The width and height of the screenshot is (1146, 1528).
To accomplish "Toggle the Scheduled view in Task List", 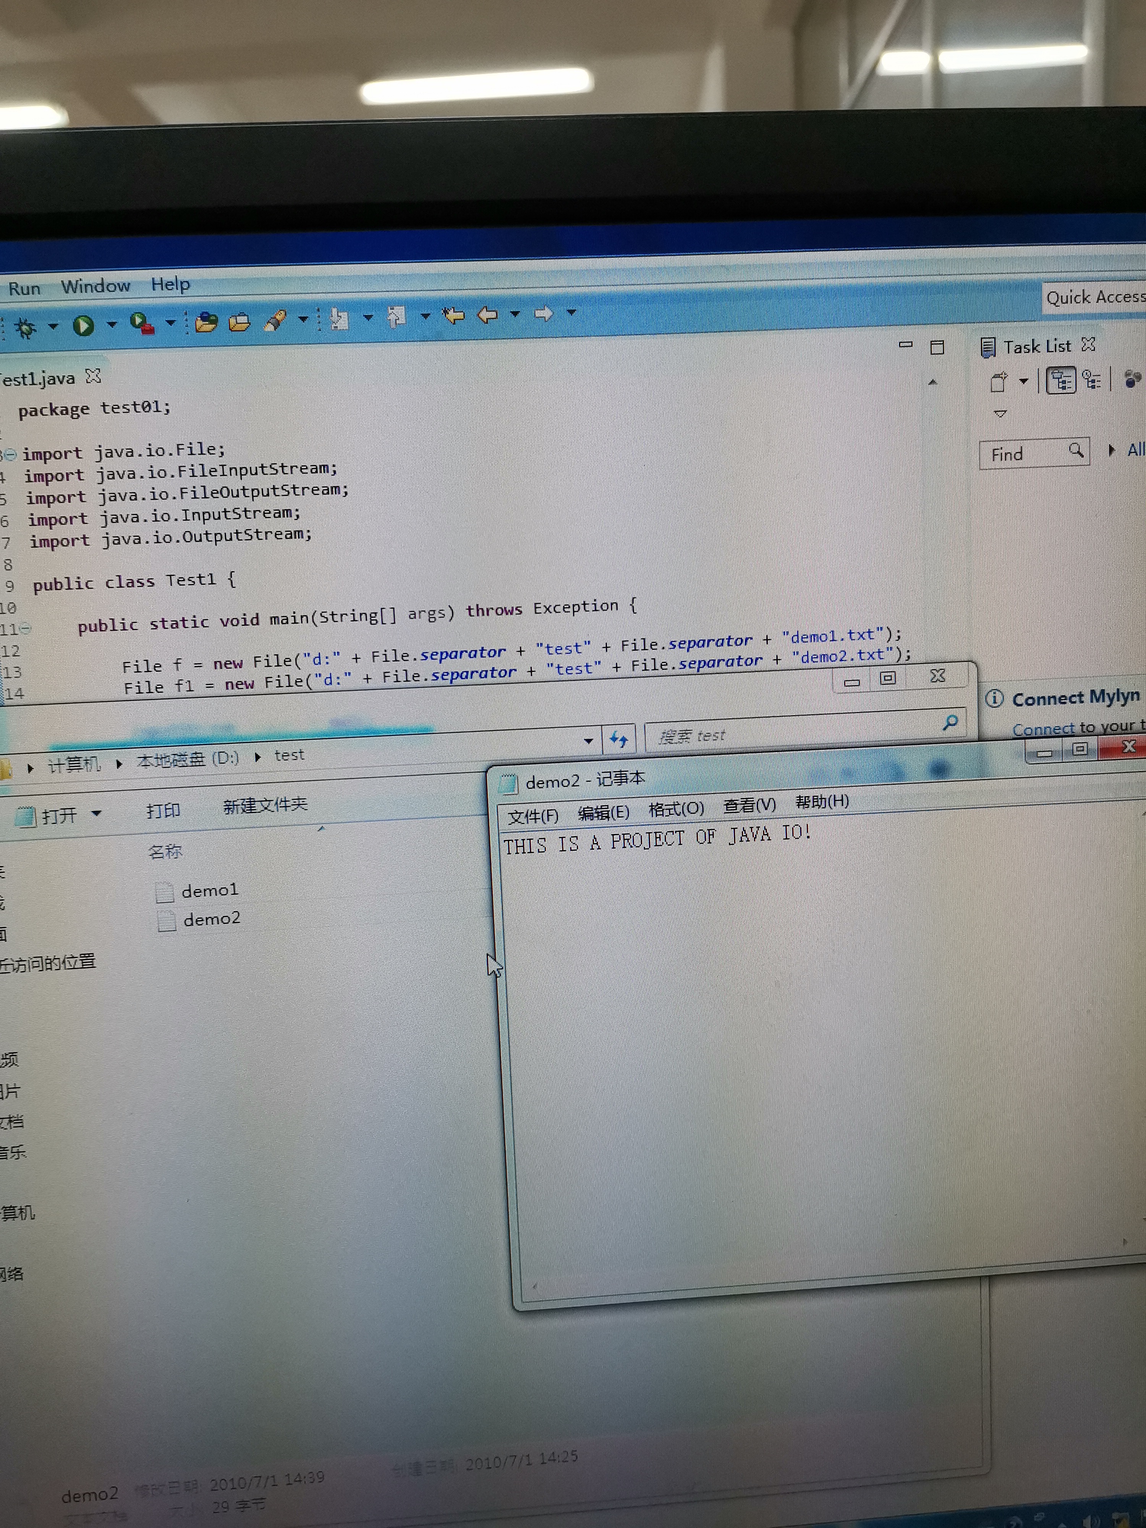I will click(1091, 380).
